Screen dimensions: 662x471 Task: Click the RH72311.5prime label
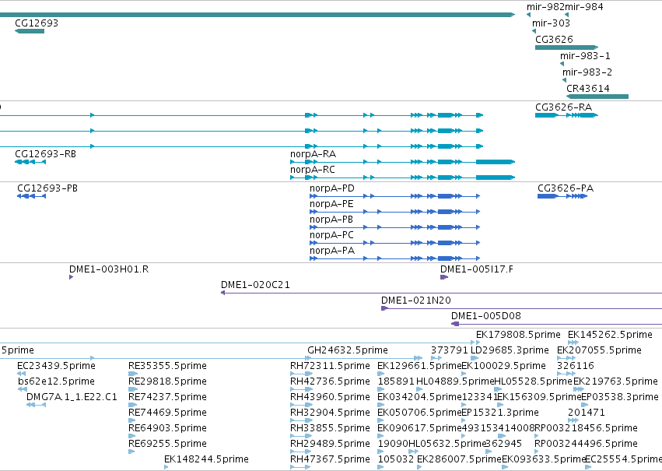(x=330, y=366)
